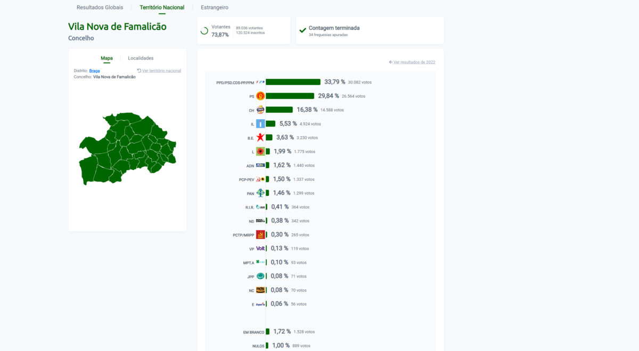Click the PCP-PEV party logo
Viewport: 639px width, 351px height.
(x=260, y=179)
